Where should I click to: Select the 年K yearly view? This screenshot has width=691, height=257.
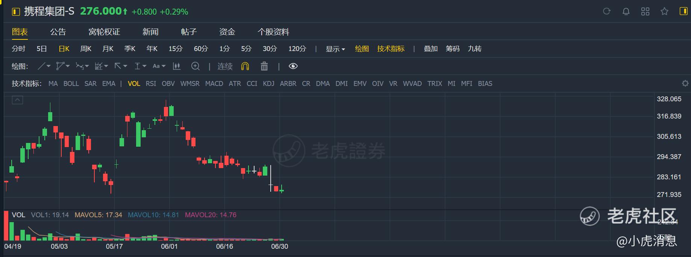[x=152, y=49]
